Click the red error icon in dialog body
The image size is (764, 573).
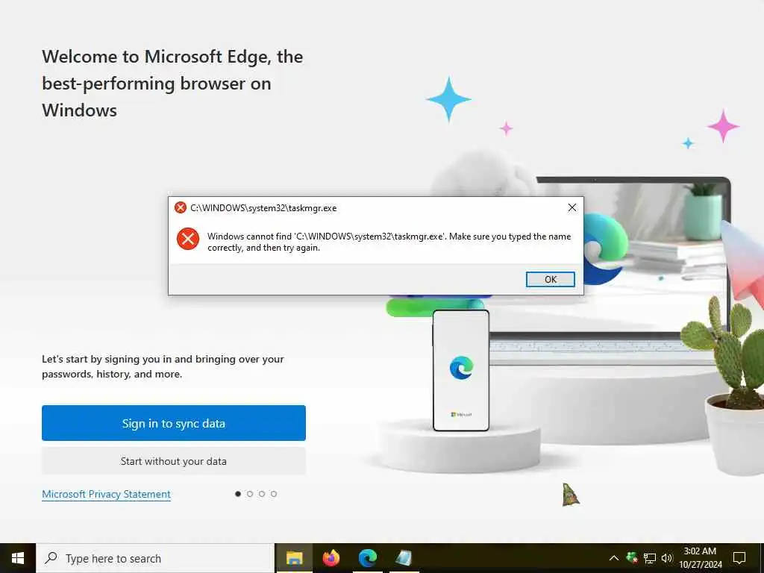click(187, 239)
